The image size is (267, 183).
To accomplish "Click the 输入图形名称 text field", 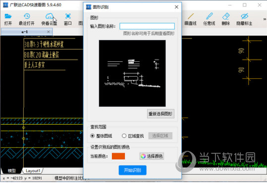I will point(147,26).
